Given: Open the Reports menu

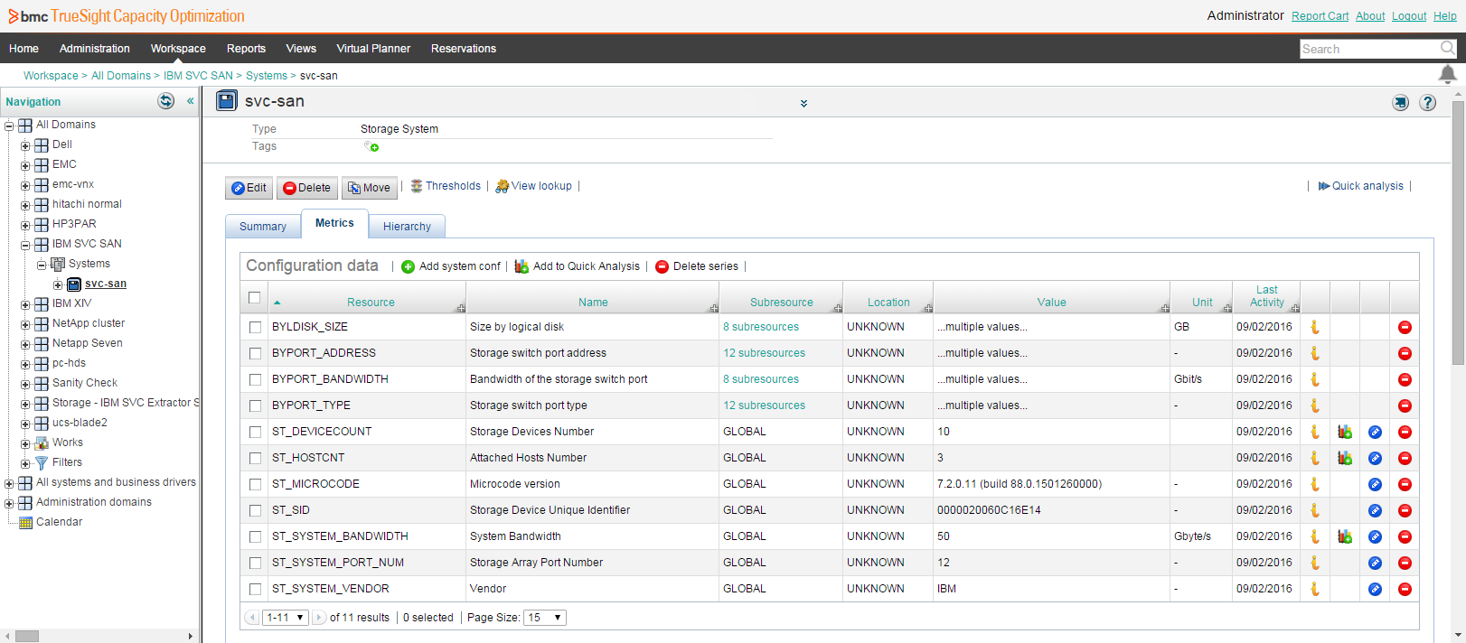Looking at the screenshot, I should pos(246,49).
